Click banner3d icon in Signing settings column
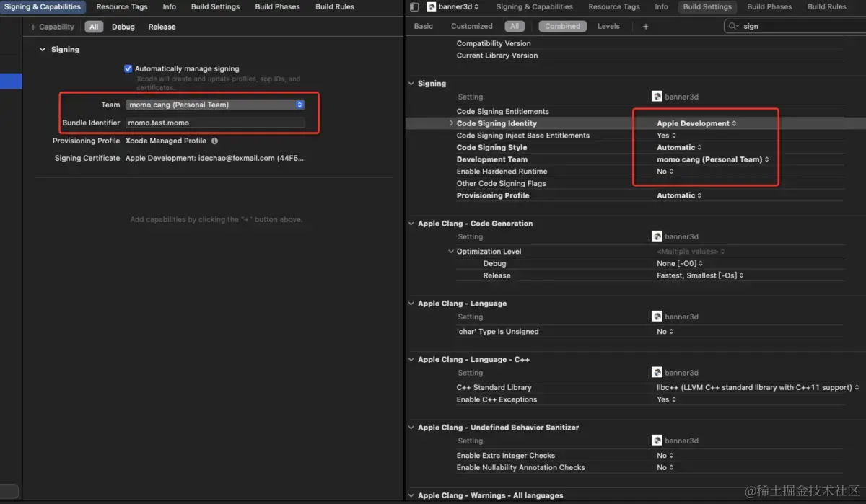This screenshot has width=866, height=504. [657, 97]
